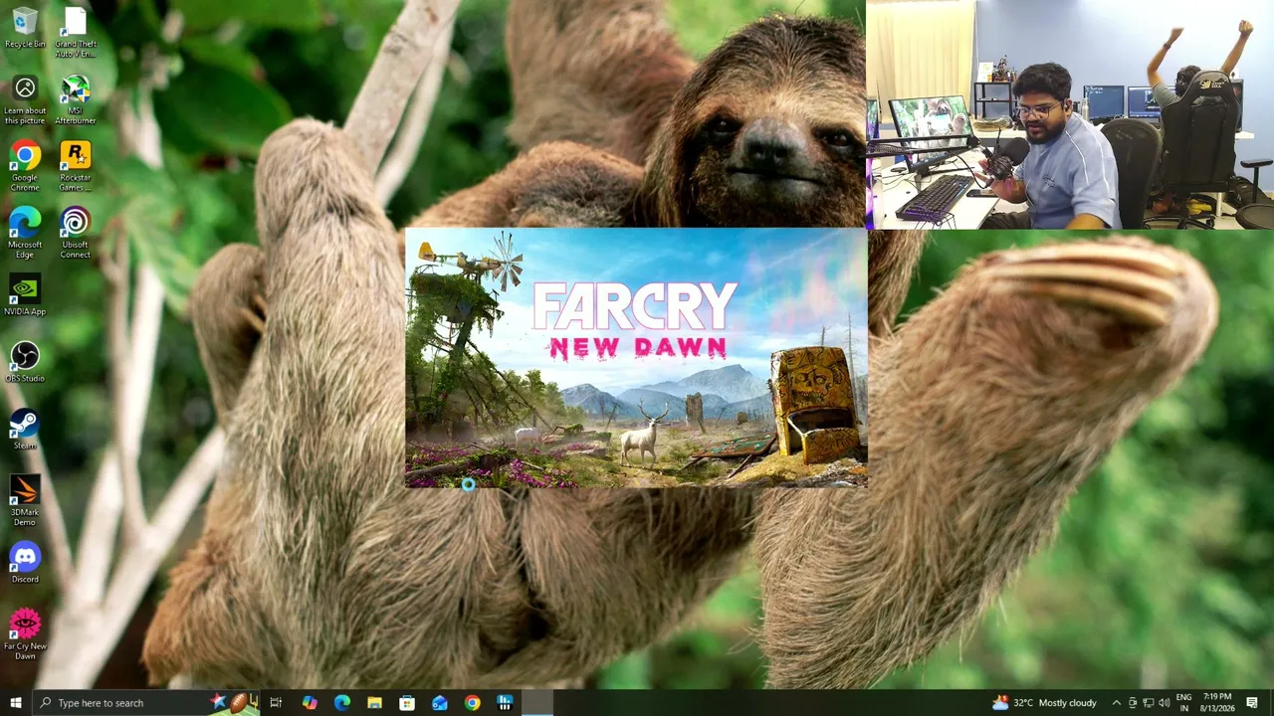This screenshot has width=1274, height=716.
Task: Open the blue bar-chart app on taskbar
Action: (505, 703)
